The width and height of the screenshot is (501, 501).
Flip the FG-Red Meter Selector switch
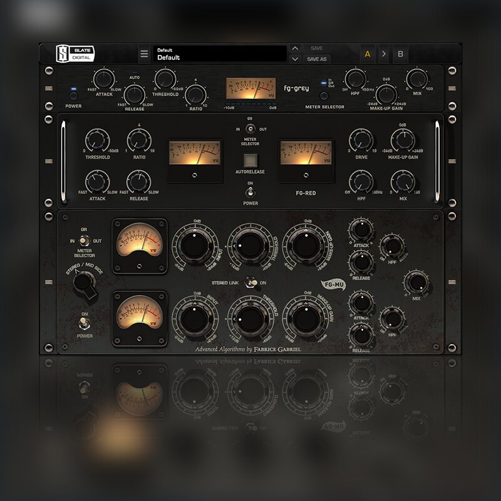[250, 129]
